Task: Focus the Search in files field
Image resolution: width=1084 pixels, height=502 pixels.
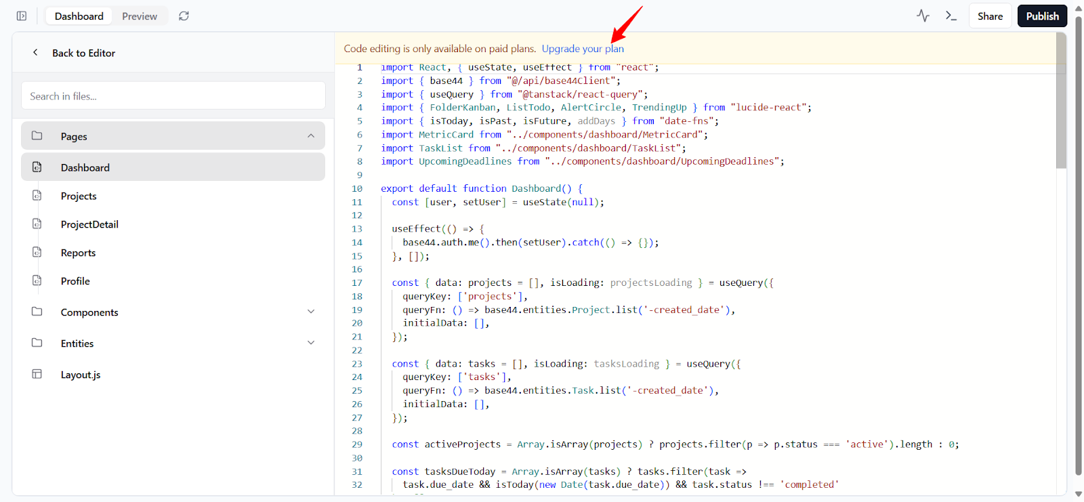Action: (x=173, y=96)
